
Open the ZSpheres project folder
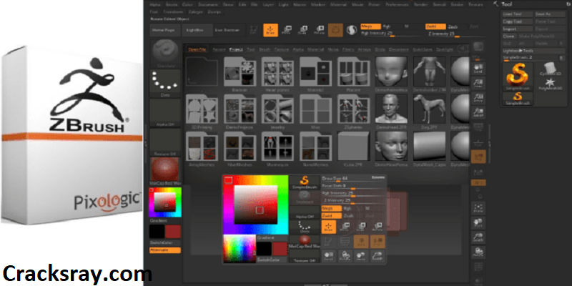click(353, 112)
